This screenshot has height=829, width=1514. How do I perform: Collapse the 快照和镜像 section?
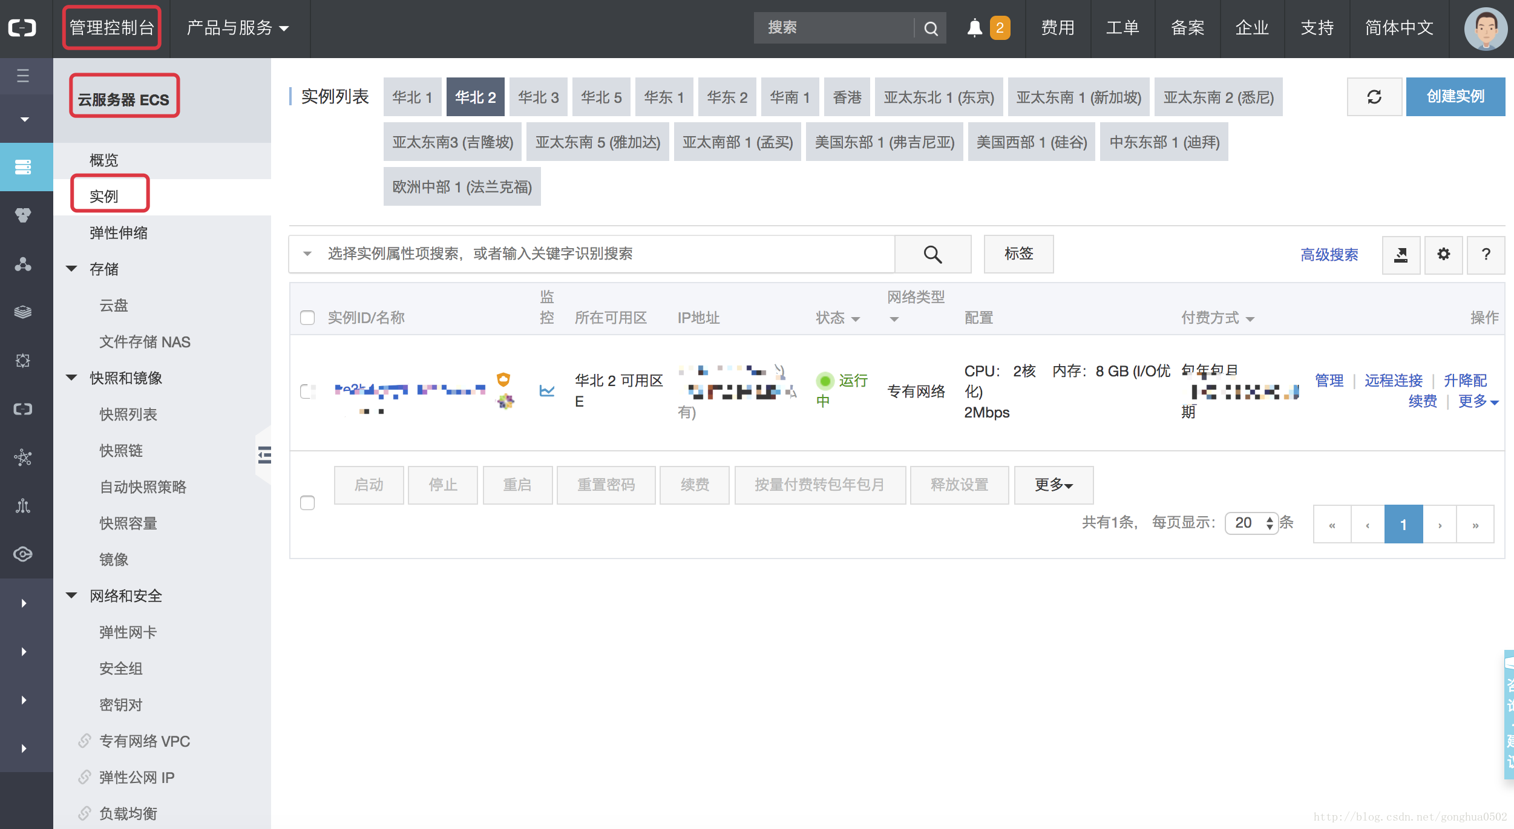pos(71,378)
